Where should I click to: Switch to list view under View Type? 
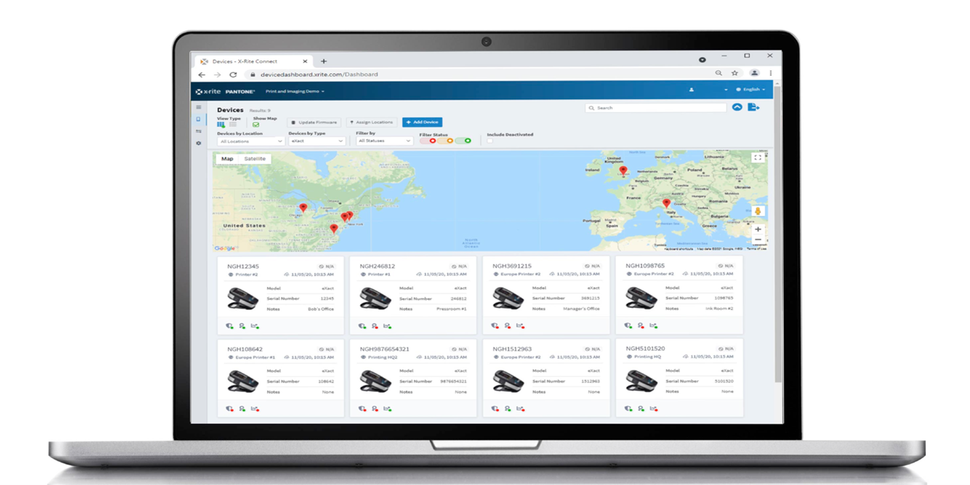[x=233, y=123]
